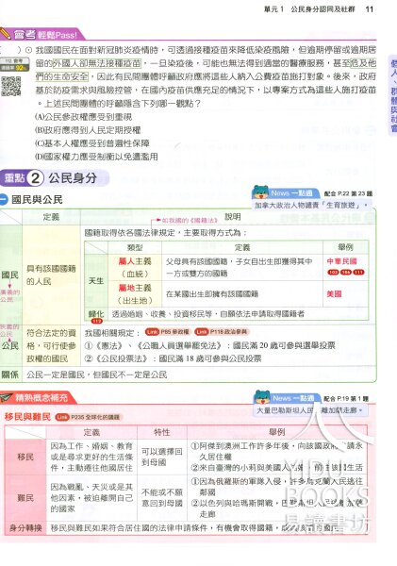Click the bear mascot beside 生育旅遊 news
The height and width of the screenshot is (566, 397).
point(260,191)
